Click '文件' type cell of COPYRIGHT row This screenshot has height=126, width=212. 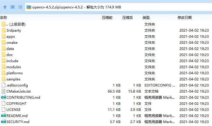tap(148, 103)
